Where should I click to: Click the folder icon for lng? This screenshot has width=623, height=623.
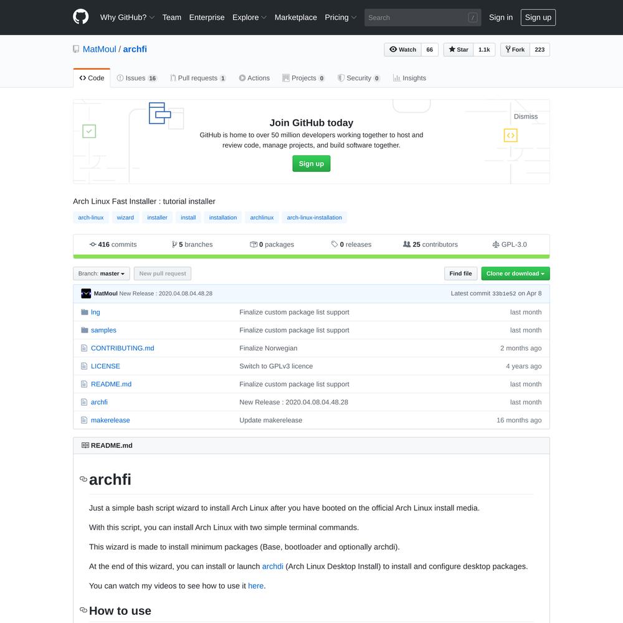pos(84,312)
